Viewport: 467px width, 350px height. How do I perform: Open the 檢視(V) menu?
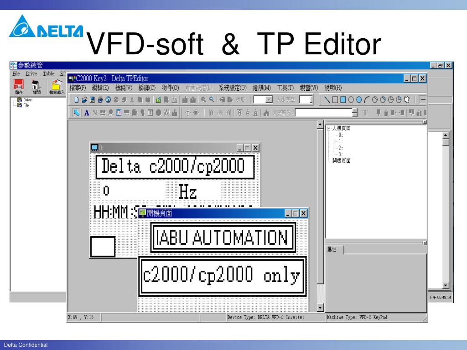pos(123,88)
